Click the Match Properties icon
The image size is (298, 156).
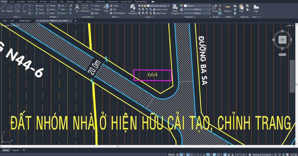click(x=175, y=9)
